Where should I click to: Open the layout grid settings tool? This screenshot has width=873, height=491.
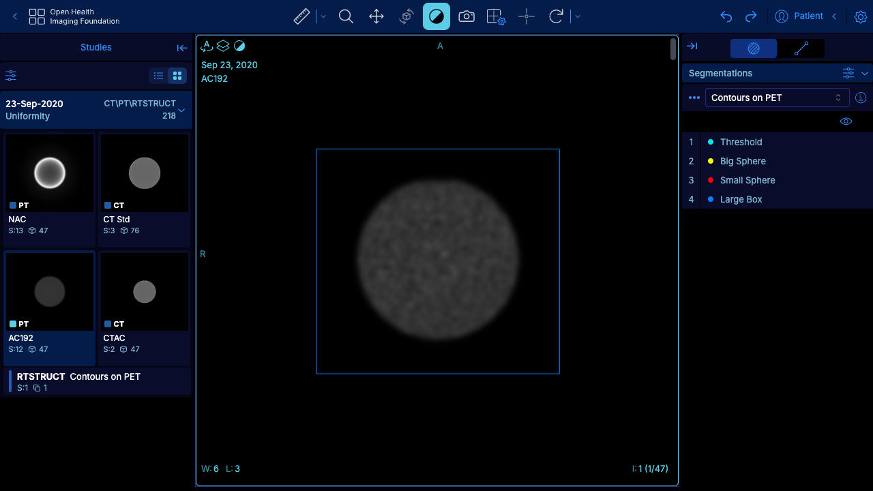[496, 16]
